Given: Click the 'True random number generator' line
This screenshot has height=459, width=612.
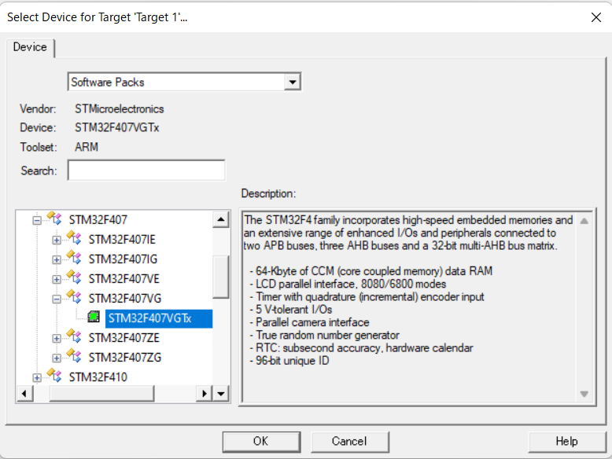Looking at the screenshot, I should point(324,335).
